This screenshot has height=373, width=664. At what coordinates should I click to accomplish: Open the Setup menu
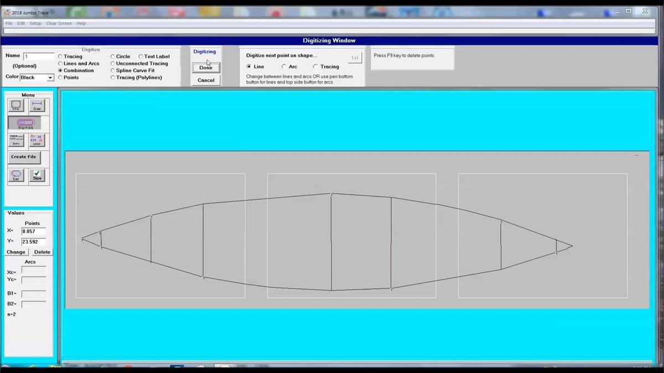pos(35,23)
